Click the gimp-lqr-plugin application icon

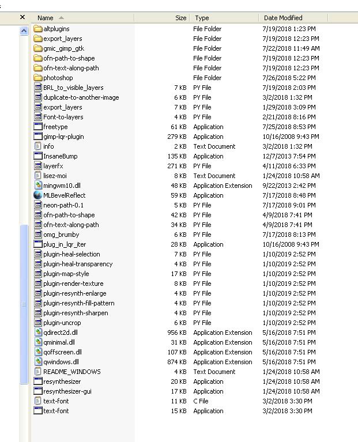tap(38, 137)
